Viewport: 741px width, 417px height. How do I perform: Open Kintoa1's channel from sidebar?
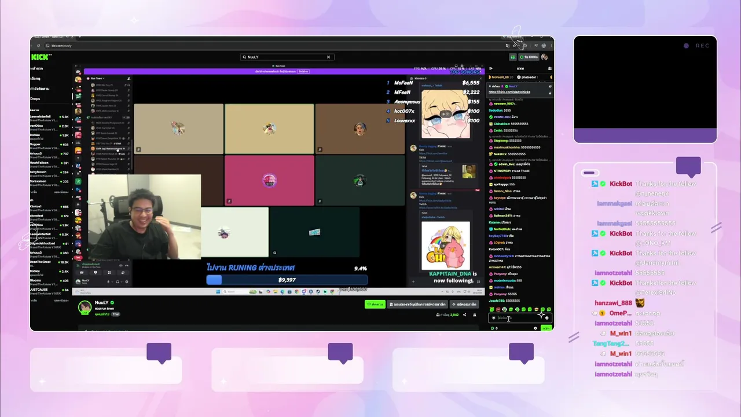pyautogui.click(x=49, y=207)
